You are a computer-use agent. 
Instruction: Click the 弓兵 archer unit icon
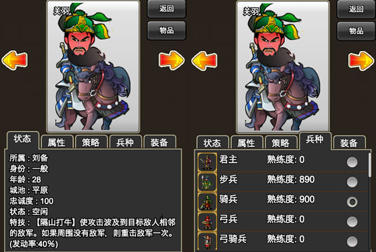[x=207, y=222]
